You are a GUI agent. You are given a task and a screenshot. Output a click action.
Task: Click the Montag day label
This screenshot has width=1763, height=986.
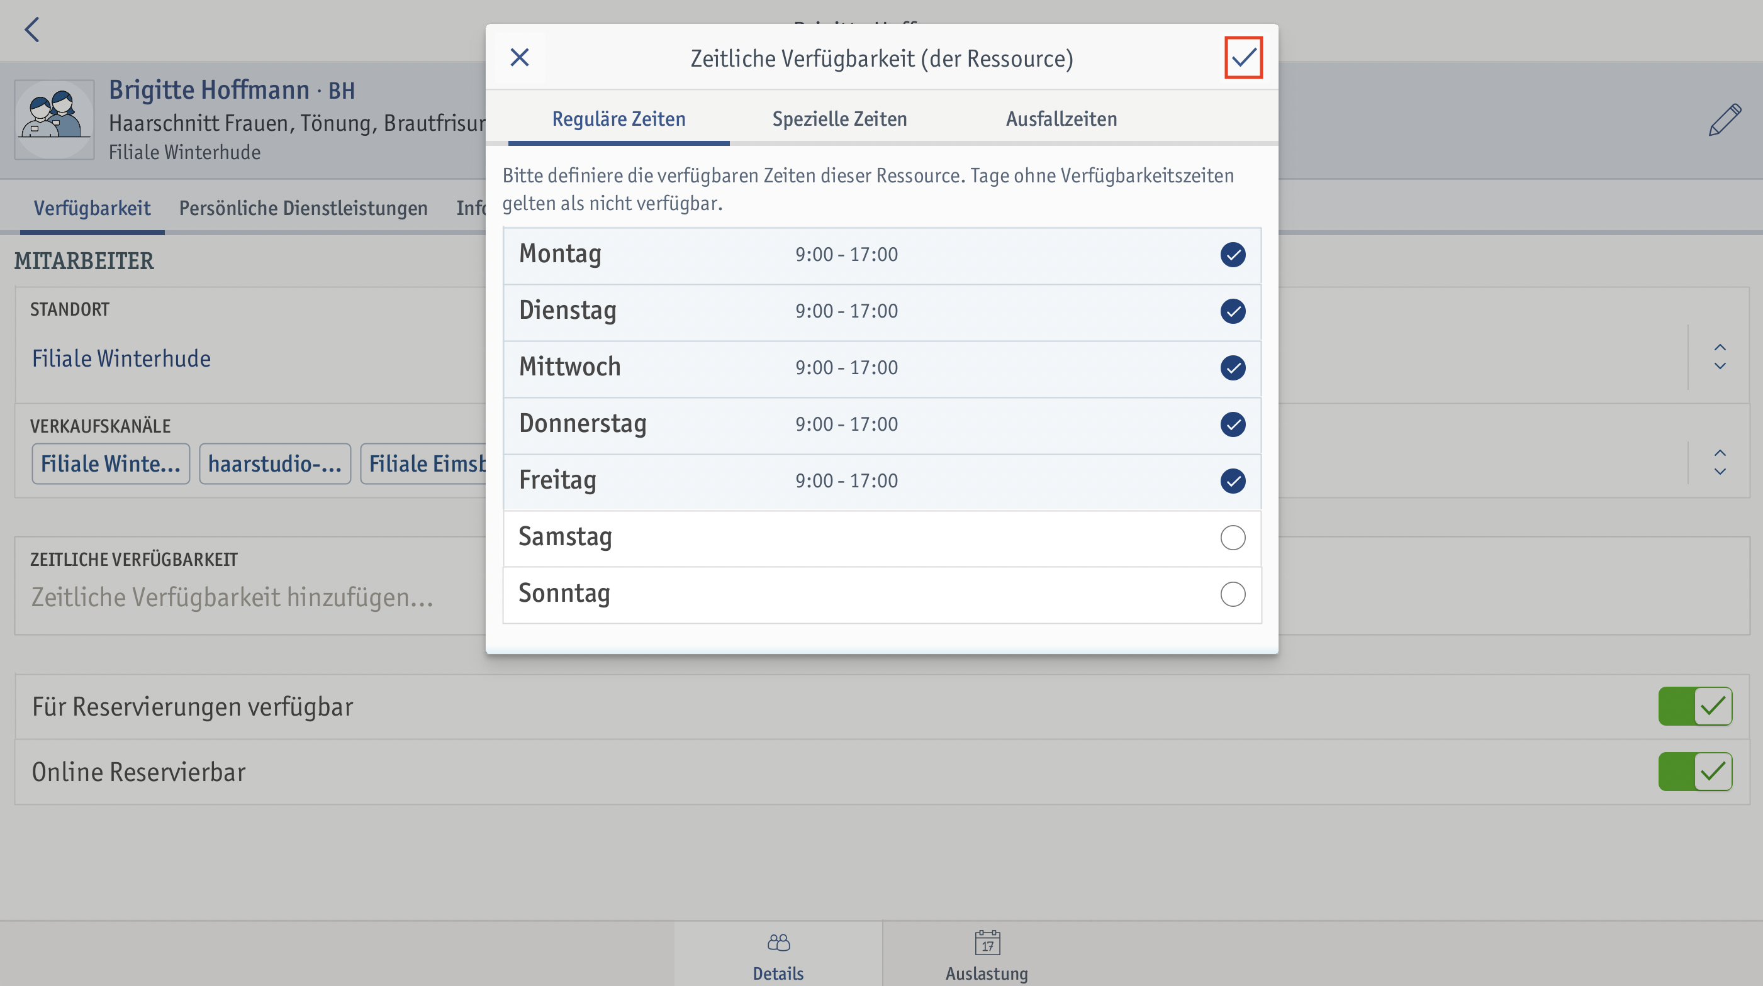561,255
